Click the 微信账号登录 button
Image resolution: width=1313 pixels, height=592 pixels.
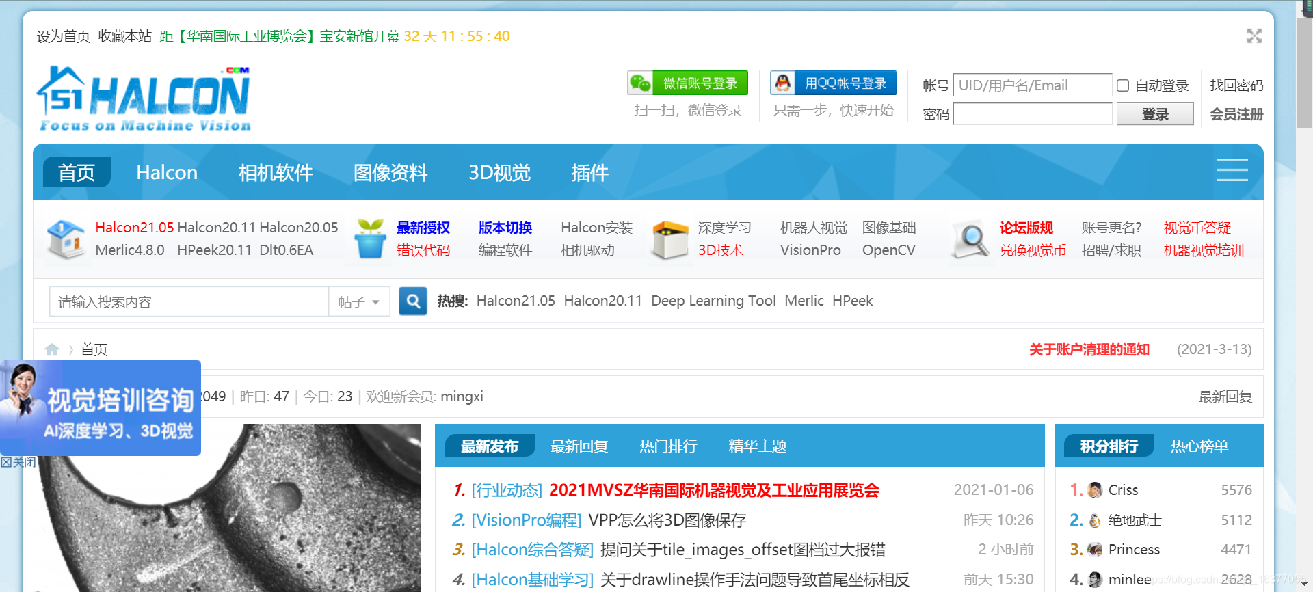688,83
